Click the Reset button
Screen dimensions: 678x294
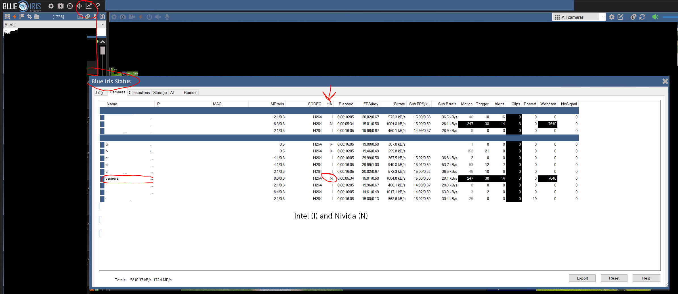click(614, 278)
